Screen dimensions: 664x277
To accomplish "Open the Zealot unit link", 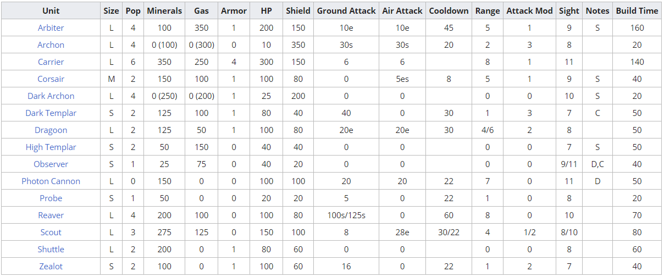I will click(51, 267).
